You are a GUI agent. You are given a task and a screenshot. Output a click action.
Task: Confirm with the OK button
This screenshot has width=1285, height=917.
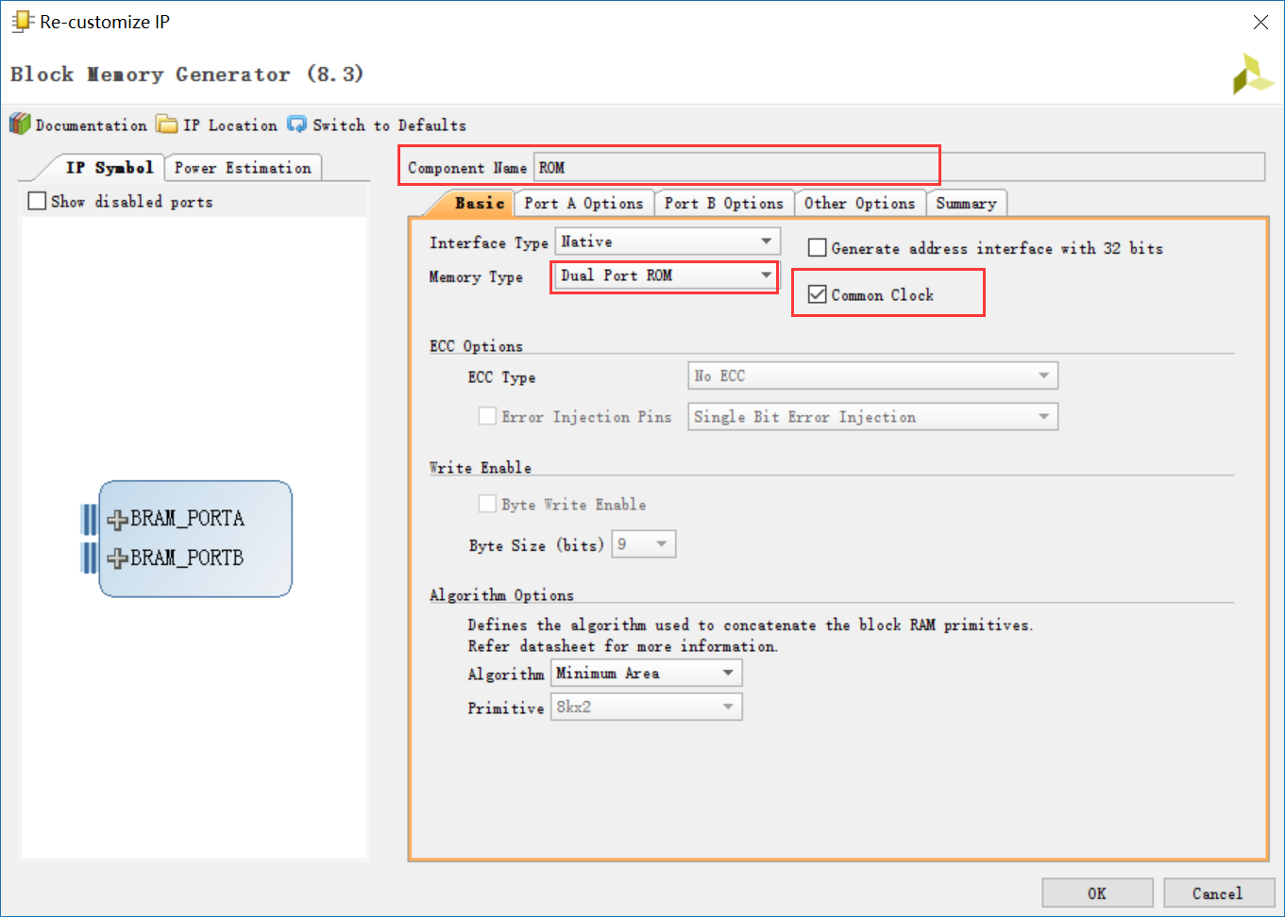[1097, 892]
